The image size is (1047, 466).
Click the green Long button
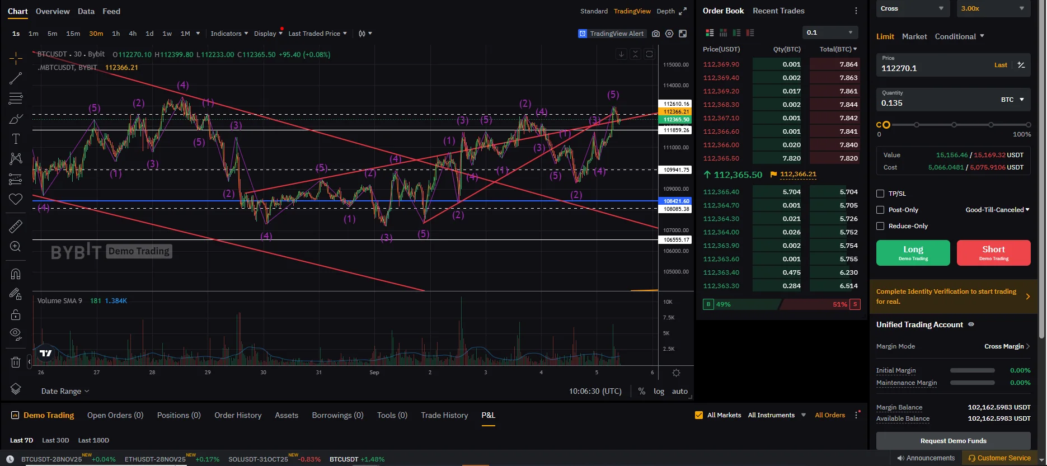click(913, 253)
